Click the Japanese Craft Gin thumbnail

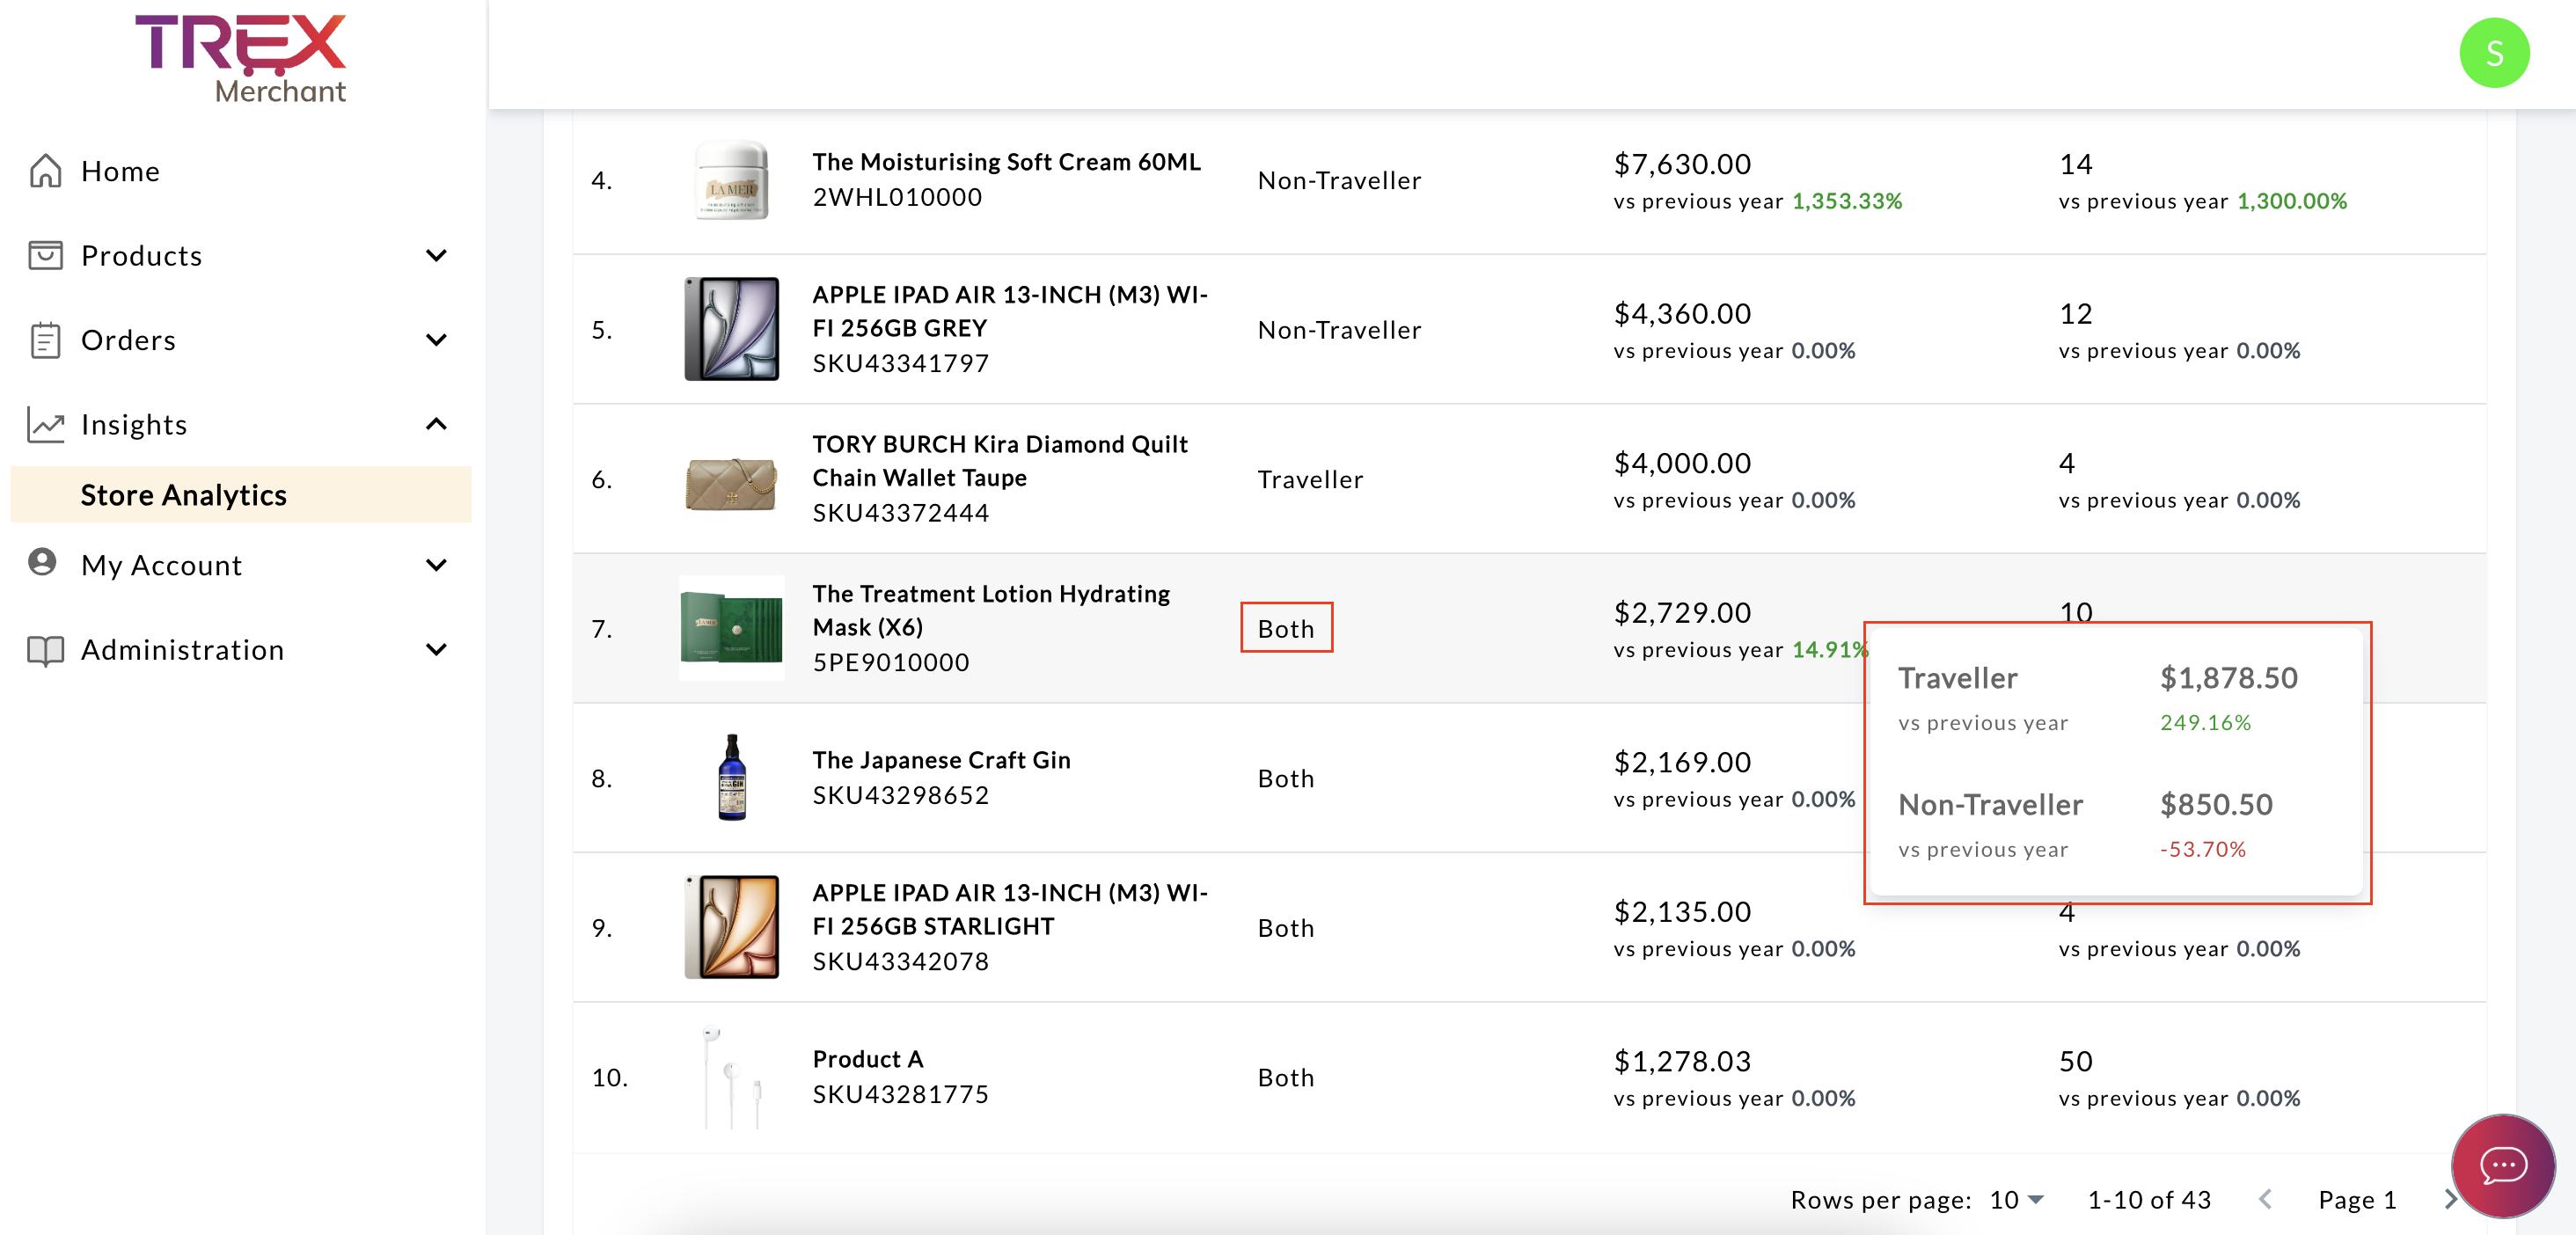[x=732, y=778]
